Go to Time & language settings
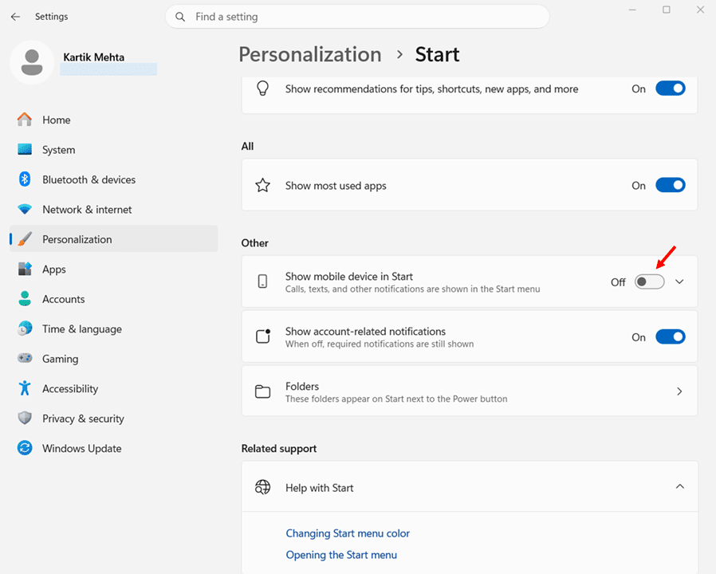Screen dimensions: 716x574 point(81,329)
